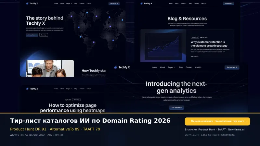This screenshot has height=146, width=260.
Task: Click Get started in the Blog & Resources mockup header
Action: coord(228,3)
